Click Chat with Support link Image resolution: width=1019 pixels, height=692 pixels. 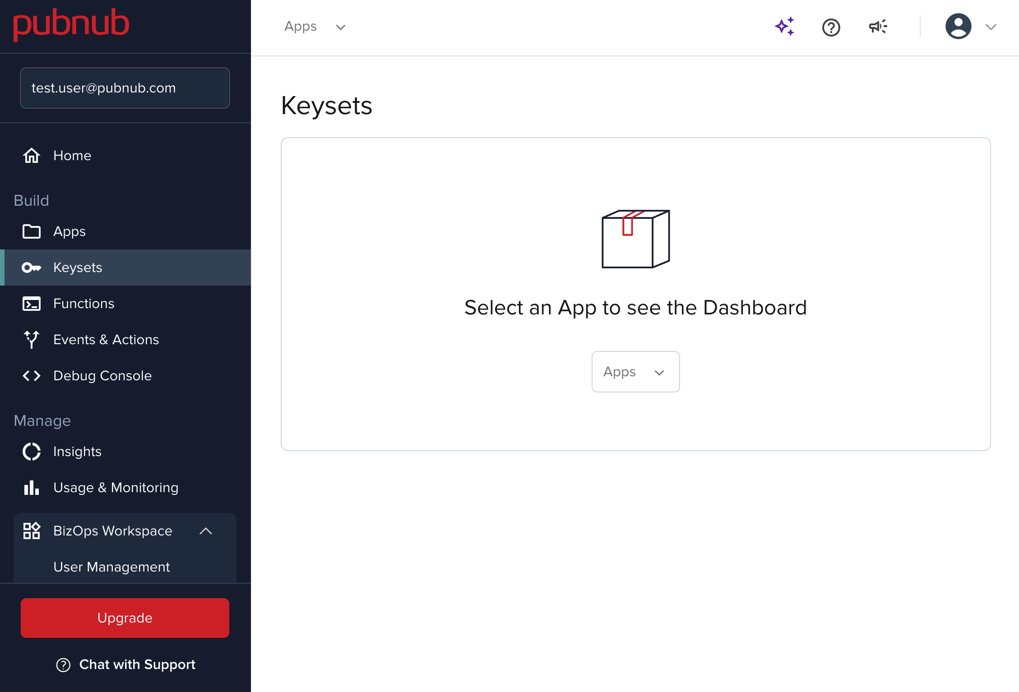point(137,664)
